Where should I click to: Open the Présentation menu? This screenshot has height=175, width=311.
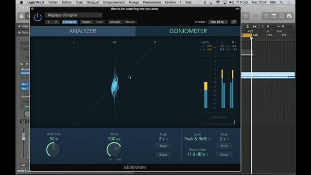point(152,2)
